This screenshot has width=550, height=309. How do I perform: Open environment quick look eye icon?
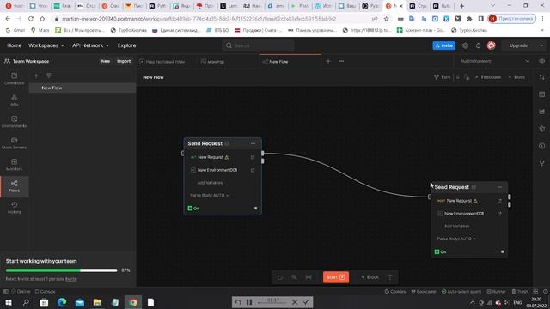541,61
